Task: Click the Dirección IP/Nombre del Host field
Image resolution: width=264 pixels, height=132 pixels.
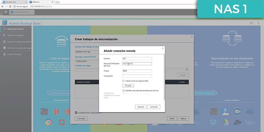Action: 137,64
